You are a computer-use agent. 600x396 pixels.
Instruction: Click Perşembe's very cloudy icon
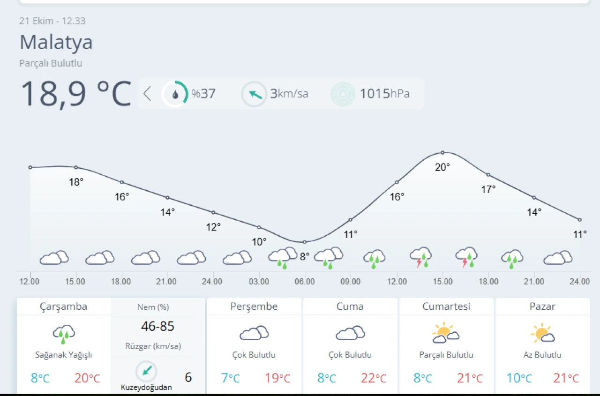(x=254, y=333)
